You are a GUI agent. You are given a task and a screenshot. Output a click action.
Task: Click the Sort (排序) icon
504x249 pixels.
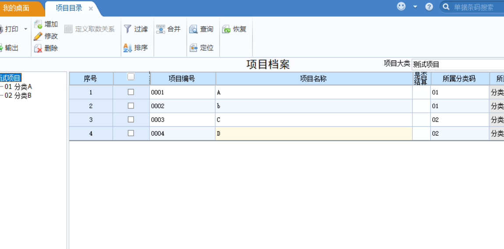(x=128, y=48)
